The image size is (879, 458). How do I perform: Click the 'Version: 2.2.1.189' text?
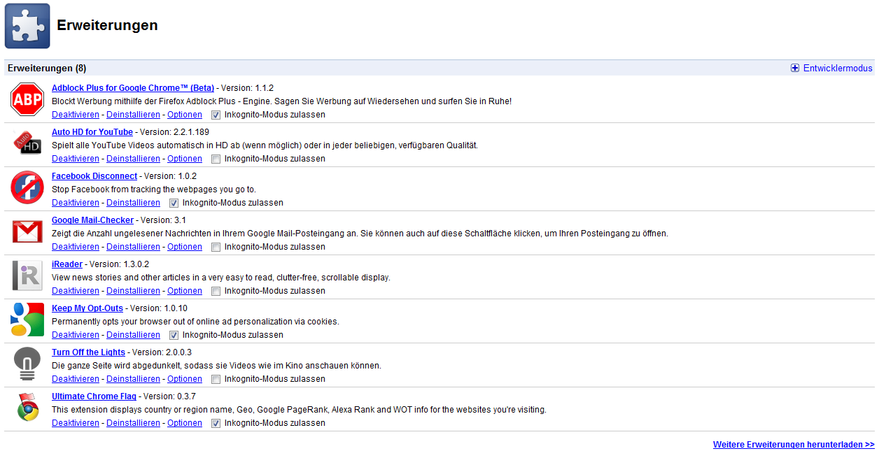[174, 132]
